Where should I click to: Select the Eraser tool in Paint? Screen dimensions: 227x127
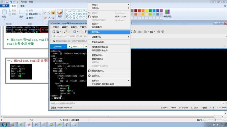pos(45,18)
